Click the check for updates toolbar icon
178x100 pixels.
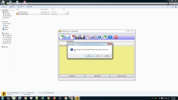pos(105,37)
